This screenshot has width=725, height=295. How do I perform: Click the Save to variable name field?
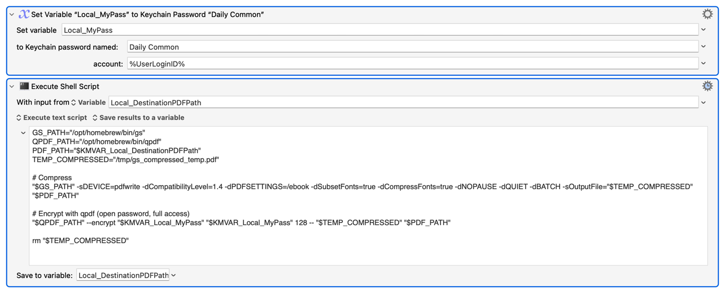(x=123, y=275)
